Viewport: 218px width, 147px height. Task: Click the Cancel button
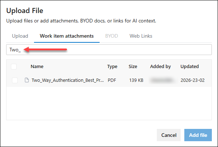click(x=169, y=135)
